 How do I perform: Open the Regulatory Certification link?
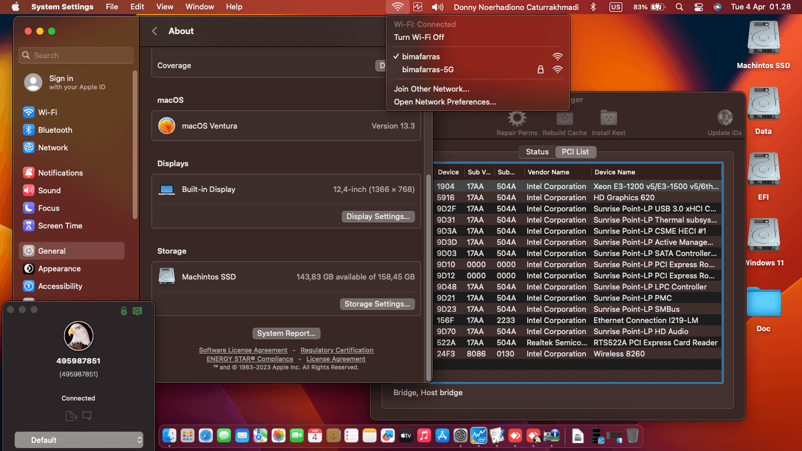[337, 350]
